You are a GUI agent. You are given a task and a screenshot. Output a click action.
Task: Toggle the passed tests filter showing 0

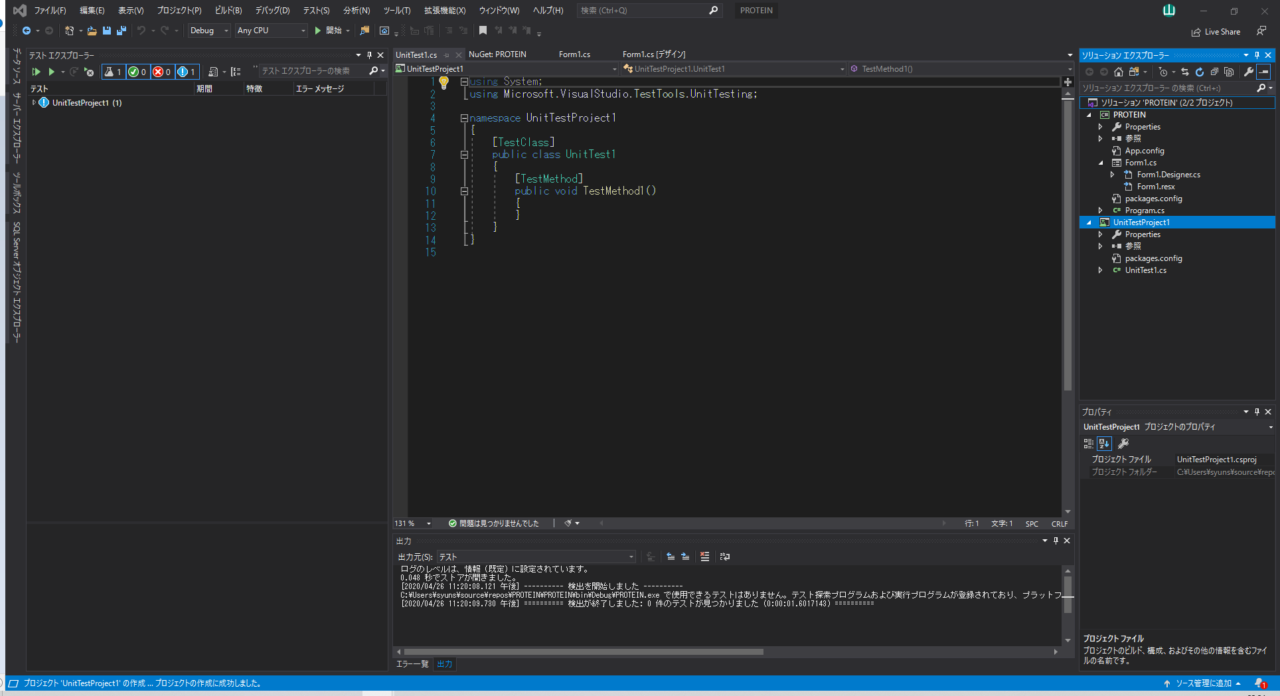(137, 72)
